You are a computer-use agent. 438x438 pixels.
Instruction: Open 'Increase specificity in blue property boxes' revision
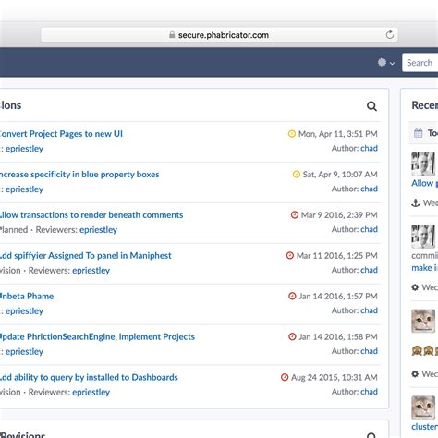pos(79,175)
